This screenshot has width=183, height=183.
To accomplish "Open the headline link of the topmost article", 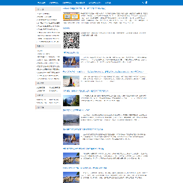I will coord(84,9).
